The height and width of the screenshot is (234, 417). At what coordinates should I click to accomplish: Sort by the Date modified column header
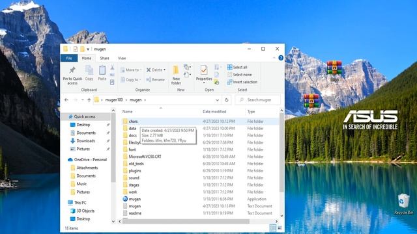[214, 112]
